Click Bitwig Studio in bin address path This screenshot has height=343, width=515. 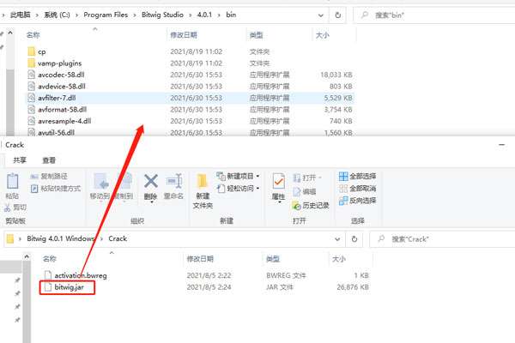162,15
